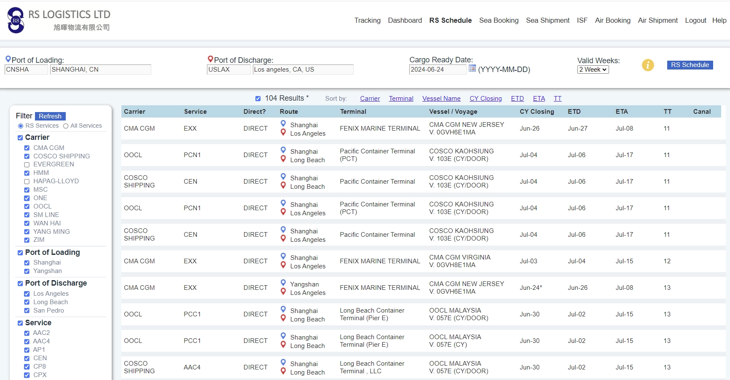Viewport: 730px width, 380px height.
Task: Click the SHANGHAI, CN port name field
Action: click(100, 70)
